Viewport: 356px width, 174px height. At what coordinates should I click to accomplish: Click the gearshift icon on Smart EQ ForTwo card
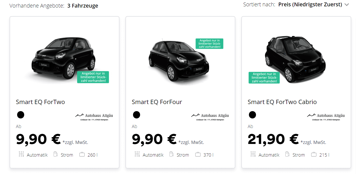click(x=21, y=154)
